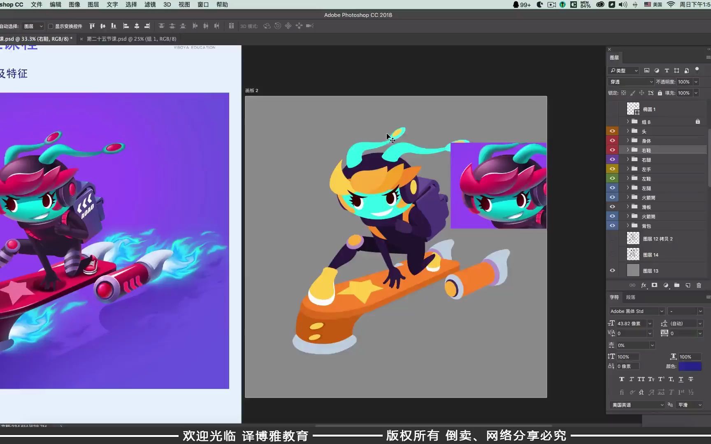Switch to the 第二十五节课.psd tab

[x=131, y=39]
